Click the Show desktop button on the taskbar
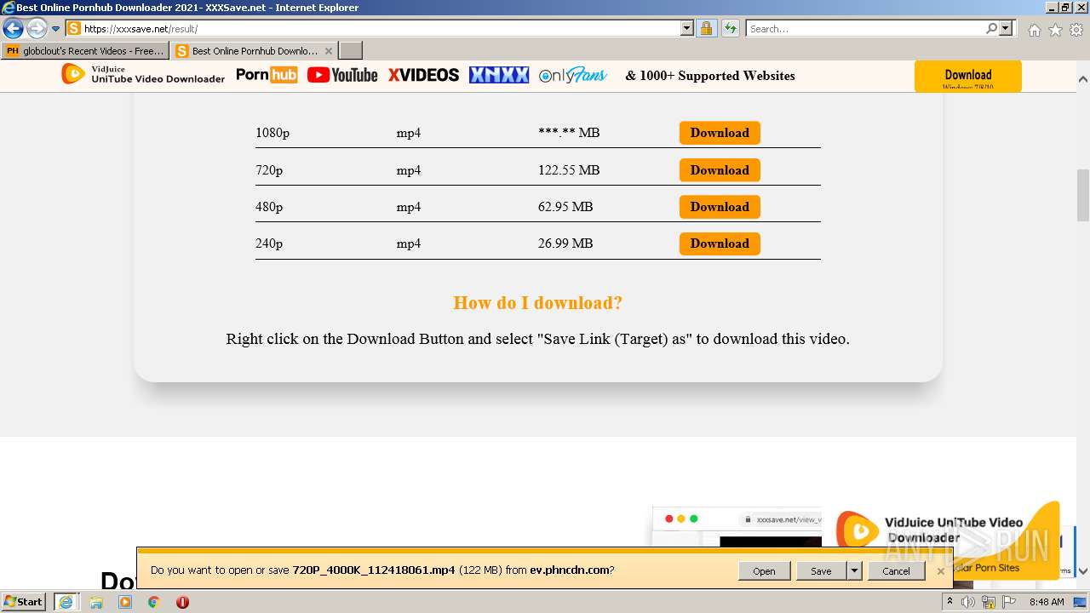Image resolution: width=1090 pixels, height=613 pixels. (1081, 602)
